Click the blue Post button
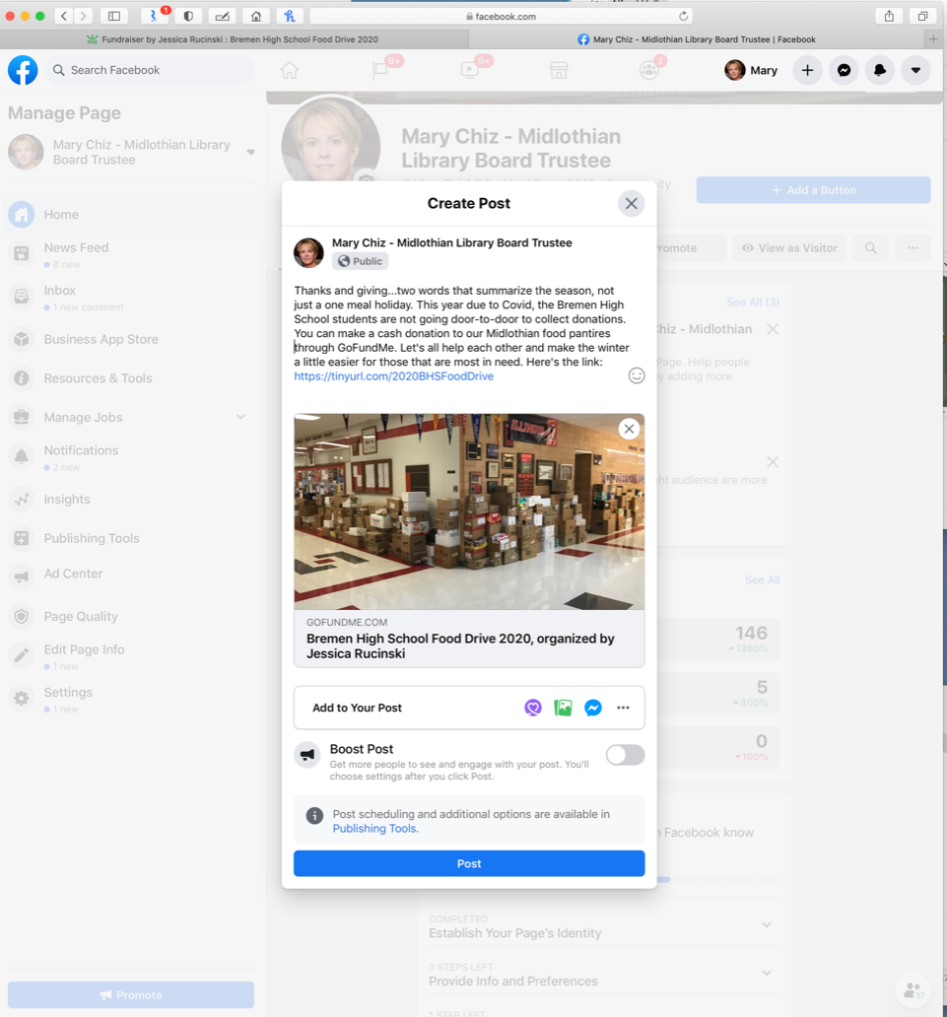 [469, 863]
